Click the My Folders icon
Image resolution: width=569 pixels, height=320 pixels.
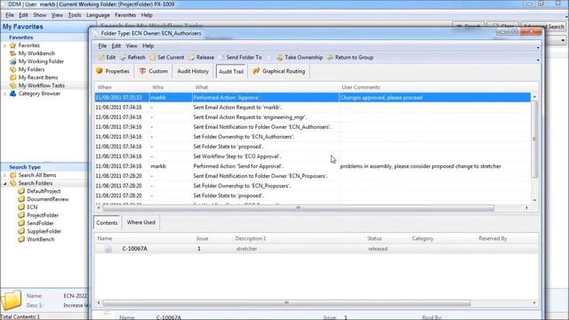click(13, 69)
